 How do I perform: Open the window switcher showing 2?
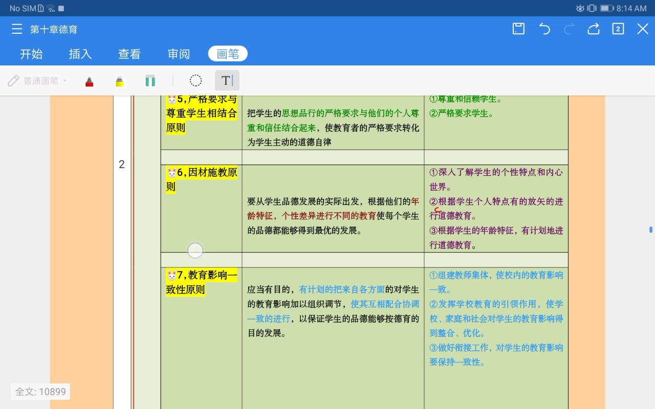pyautogui.click(x=618, y=29)
